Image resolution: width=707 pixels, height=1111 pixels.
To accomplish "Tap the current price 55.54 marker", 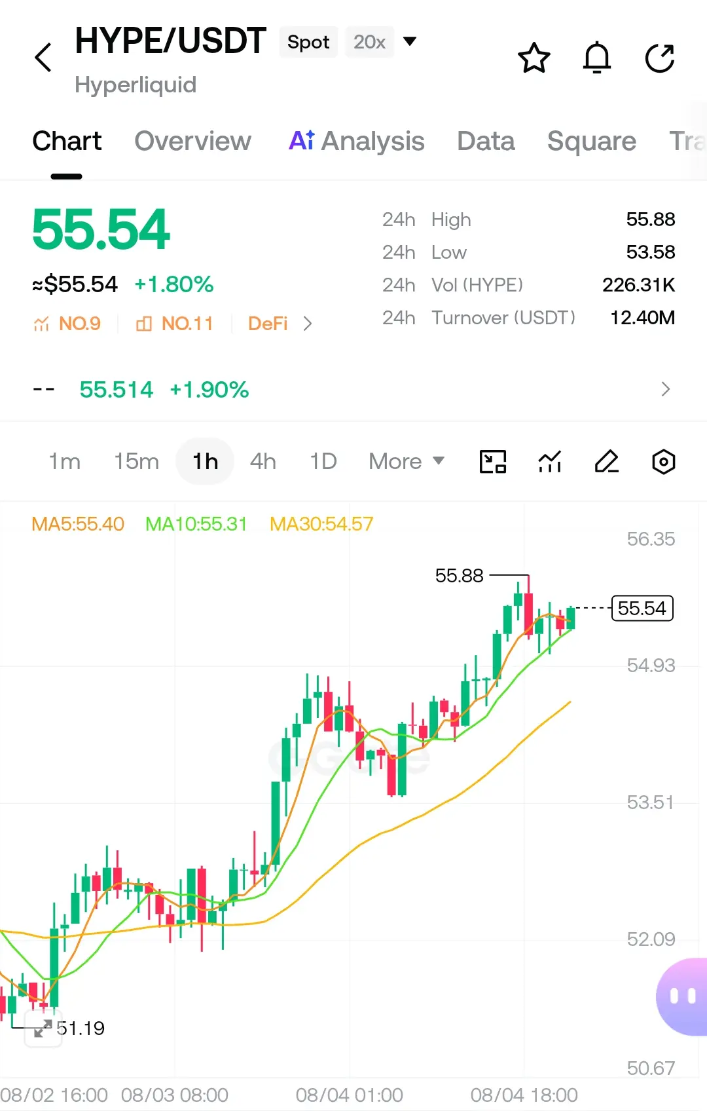I will pyautogui.click(x=642, y=608).
